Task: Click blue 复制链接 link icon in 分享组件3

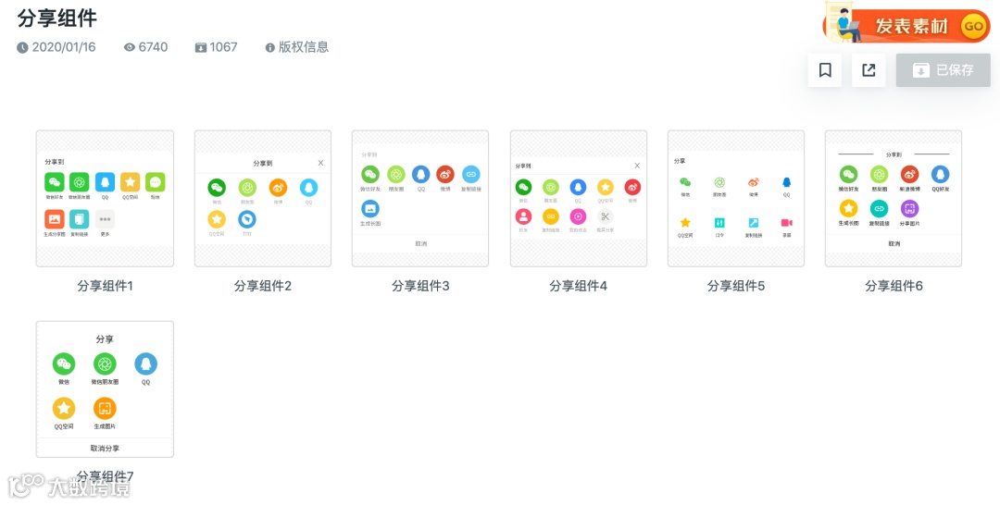Action: click(470, 174)
